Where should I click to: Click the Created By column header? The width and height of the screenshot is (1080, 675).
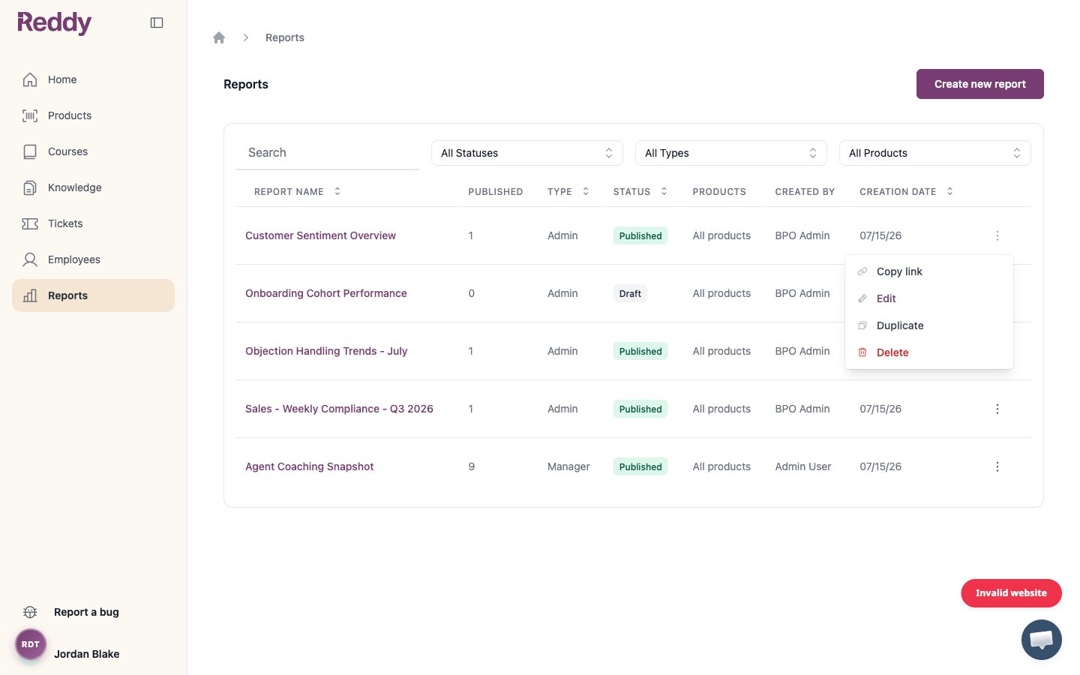click(805, 192)
